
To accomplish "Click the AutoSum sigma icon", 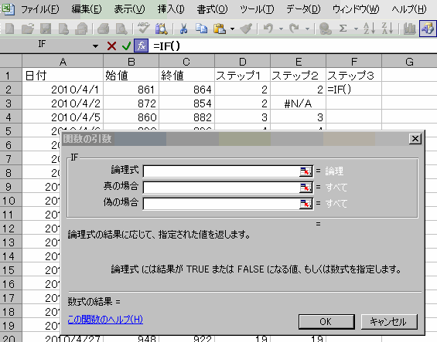I will pyautogui.click(x=343, y=29).
